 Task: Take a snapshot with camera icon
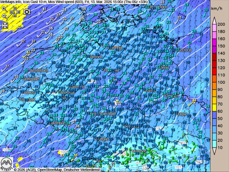tap(27, 12)
